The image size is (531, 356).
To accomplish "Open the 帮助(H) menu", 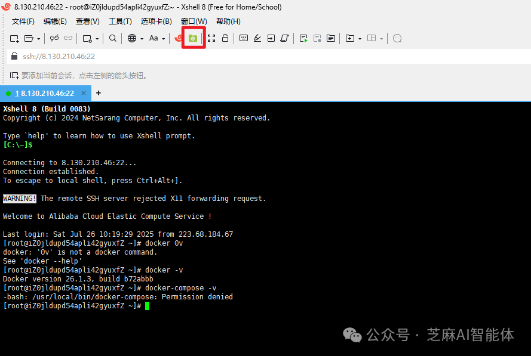I will point(229,21).
